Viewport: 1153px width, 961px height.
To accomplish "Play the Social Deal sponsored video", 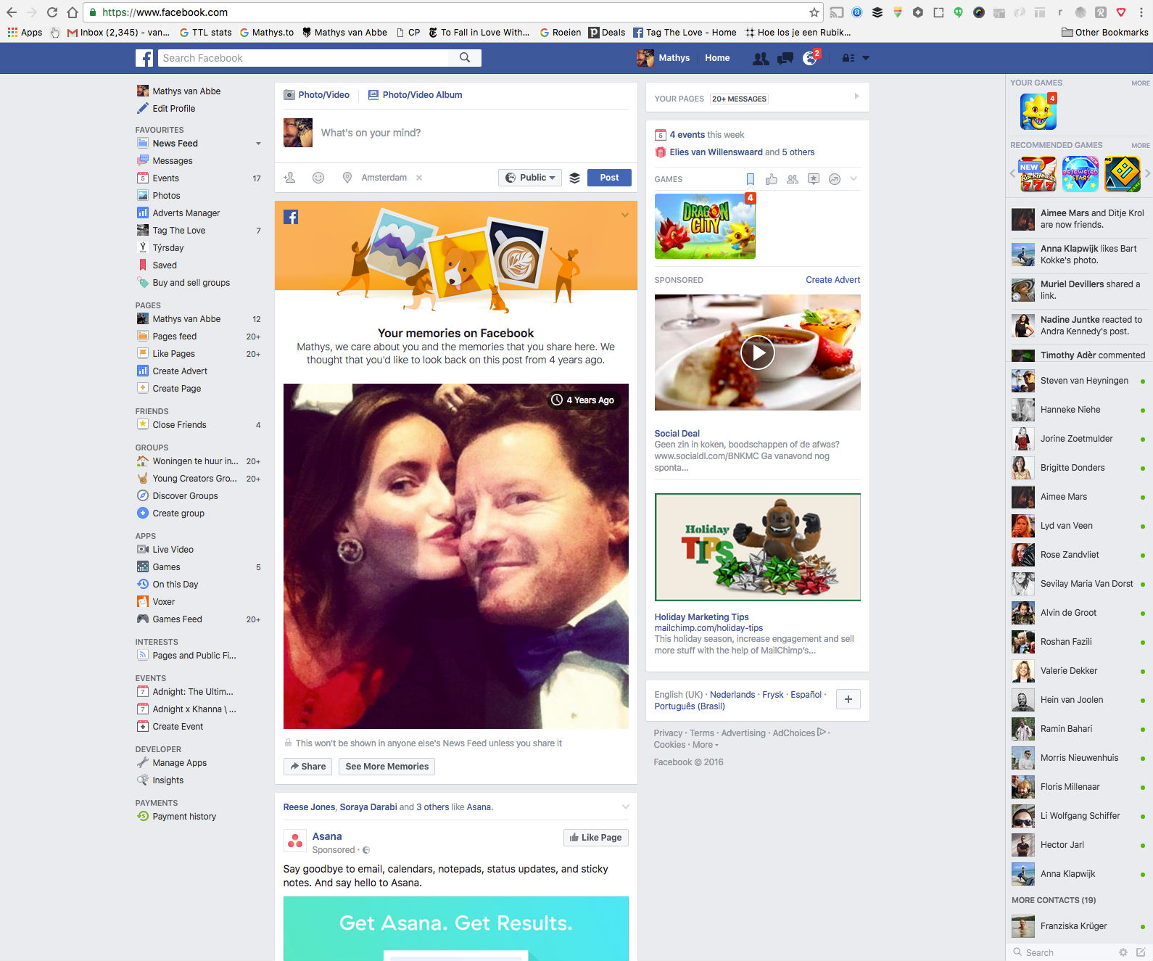I will [x=757, y=353].
